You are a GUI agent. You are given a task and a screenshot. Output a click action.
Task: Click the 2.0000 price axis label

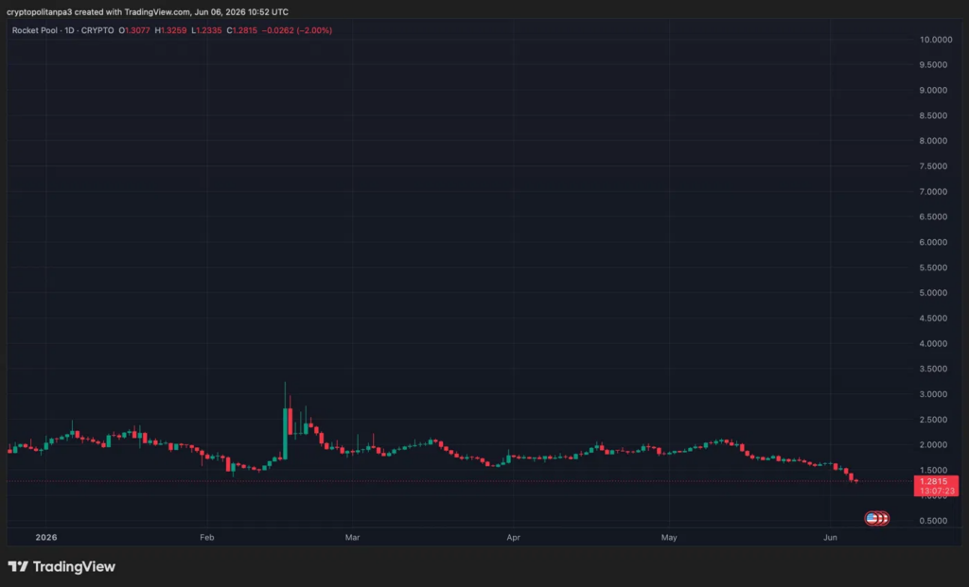click(933, 444)
